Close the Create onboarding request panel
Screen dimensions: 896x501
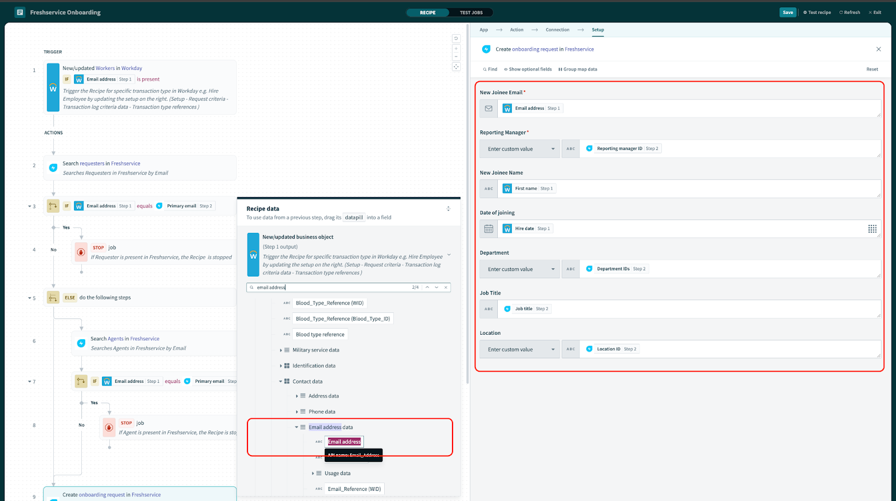click(879, 49)
